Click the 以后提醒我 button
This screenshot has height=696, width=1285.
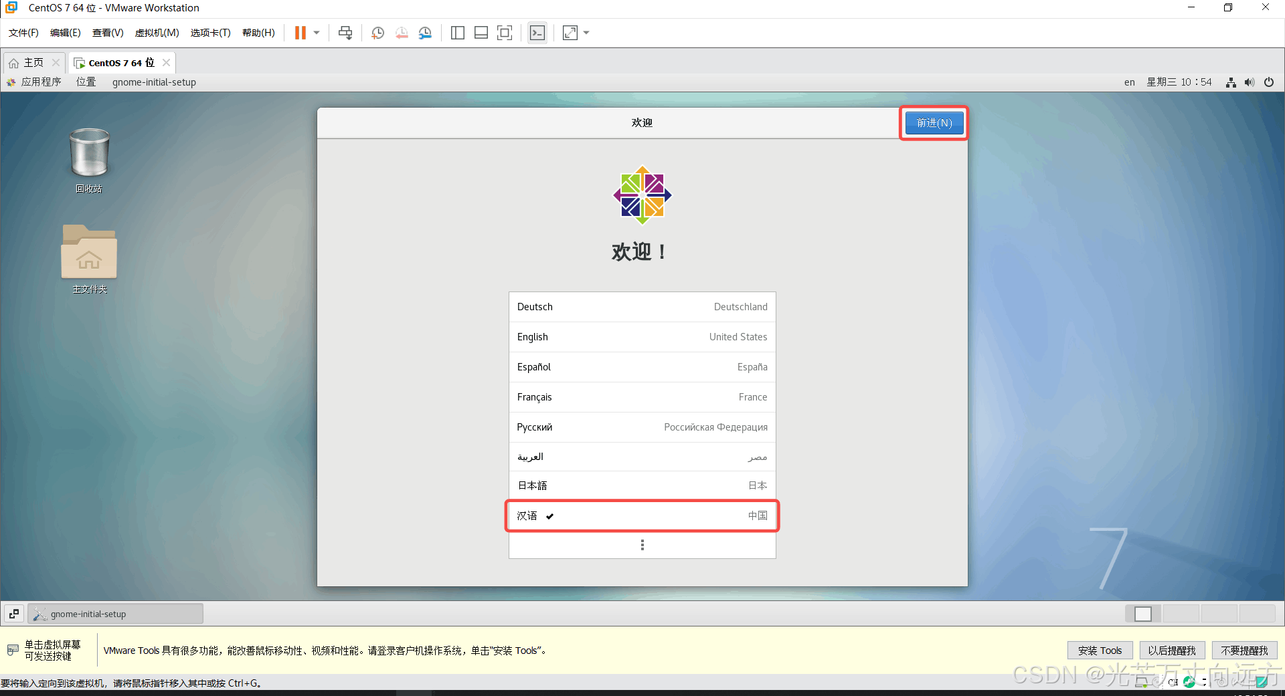coord(1172,651)
